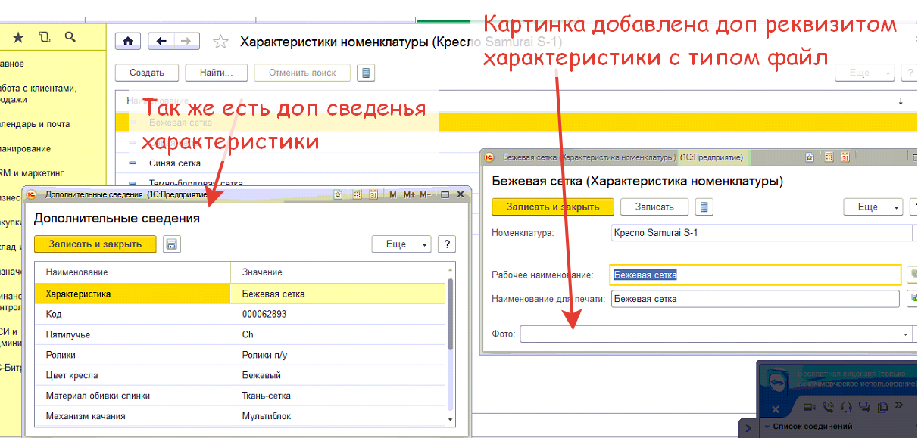Open search magnifier in the sidebar
Screen dimensions: 918x438
(x=70, y=37)
